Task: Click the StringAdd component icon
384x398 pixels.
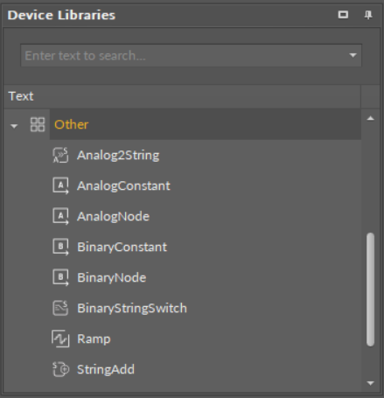Action: coord(60,369)
